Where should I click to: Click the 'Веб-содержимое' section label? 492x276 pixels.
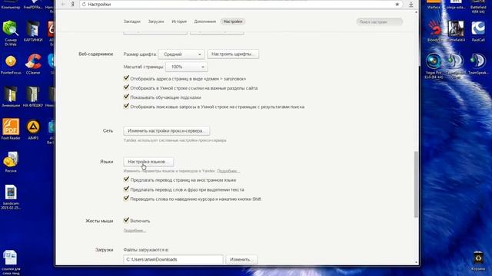pos(95,54)
